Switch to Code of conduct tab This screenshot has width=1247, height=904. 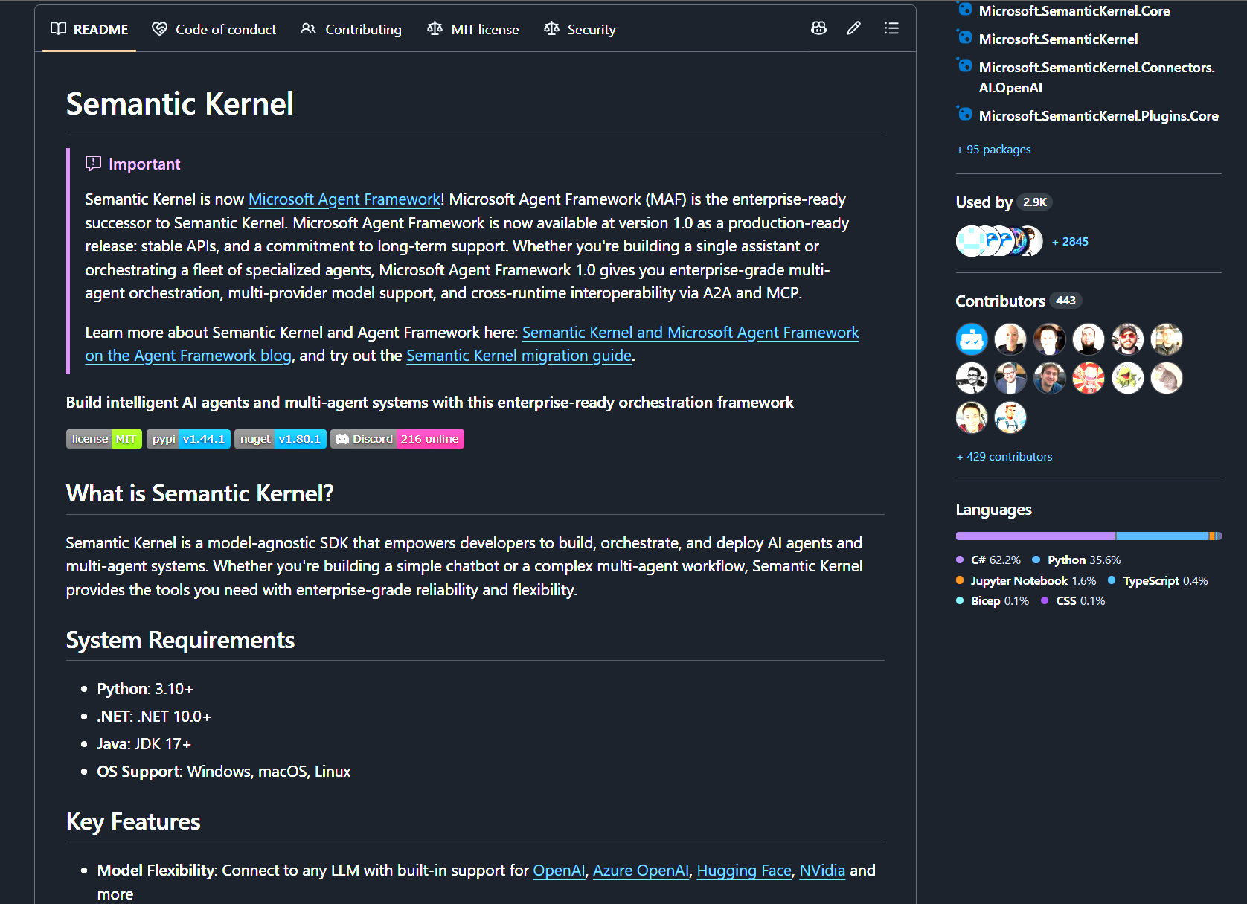click(x=214, y=29)
